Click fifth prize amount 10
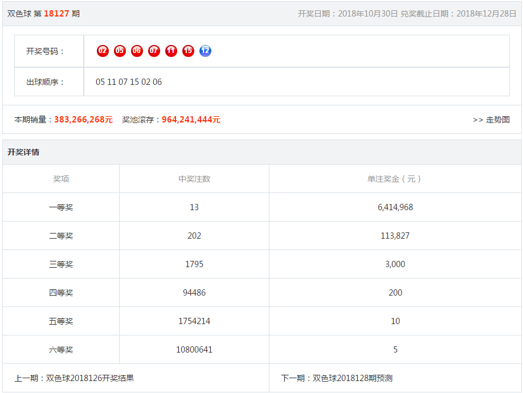The height and width of the screenshot is (393, 523). pos(395,321)
